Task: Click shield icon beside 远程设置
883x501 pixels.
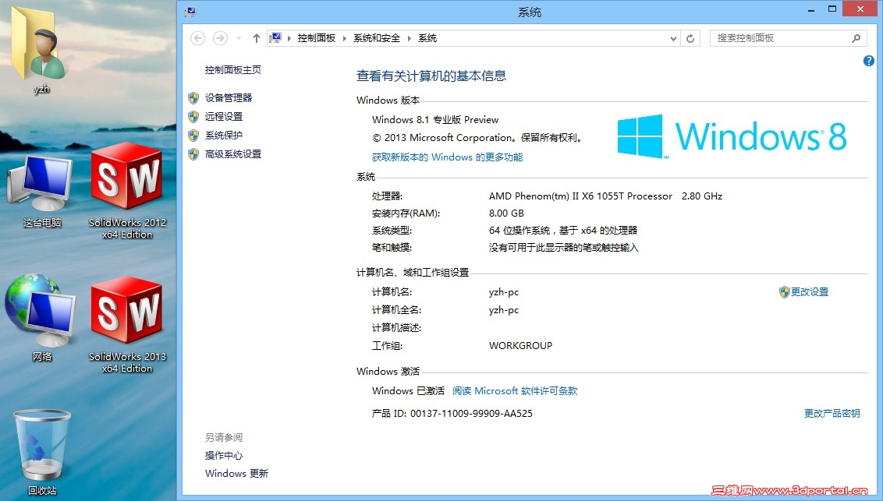Action: coord(193,117)
